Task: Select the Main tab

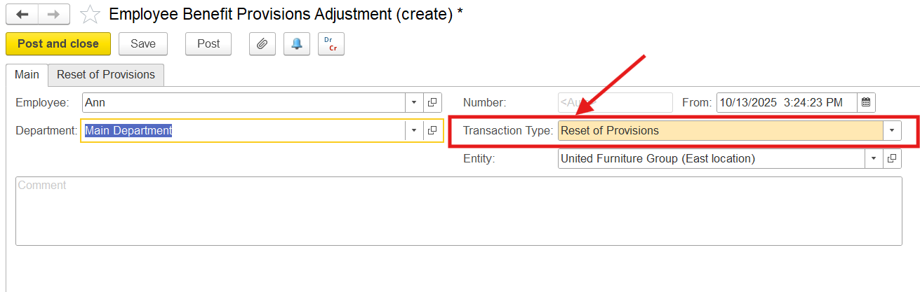Action: pyautogui.click(x=27, y=75)
